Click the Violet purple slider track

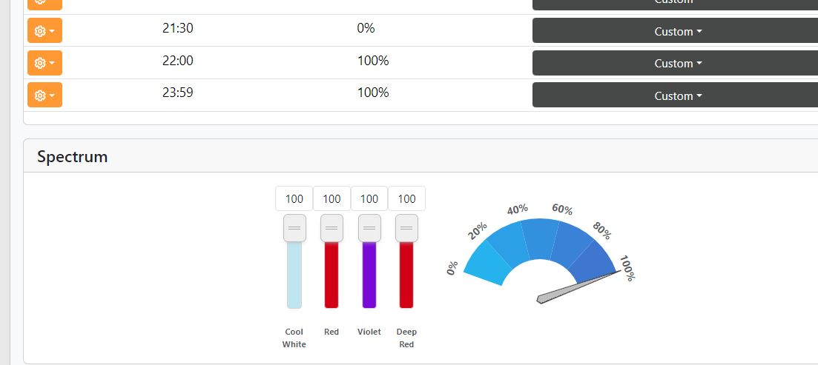tap(369, 275)
